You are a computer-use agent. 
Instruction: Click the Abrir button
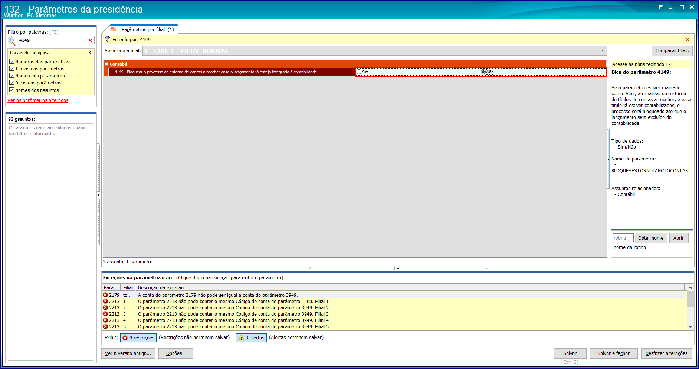click(679, 238)
